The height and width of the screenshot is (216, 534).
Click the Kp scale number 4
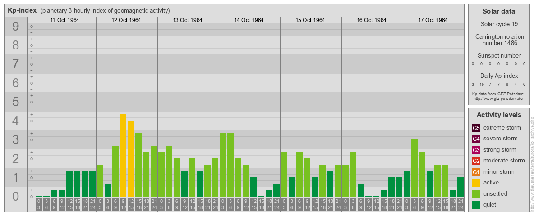[x=16, y=121]
